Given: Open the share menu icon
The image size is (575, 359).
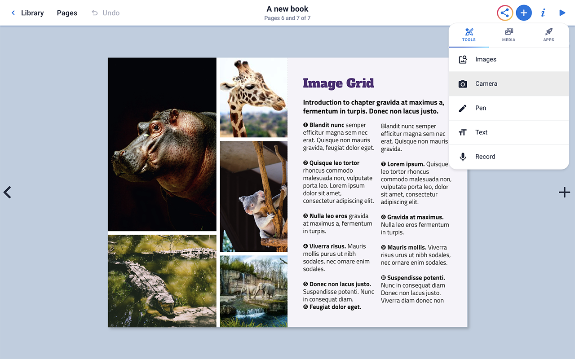Looking at the screenshot, I should (x=505, y=13).
